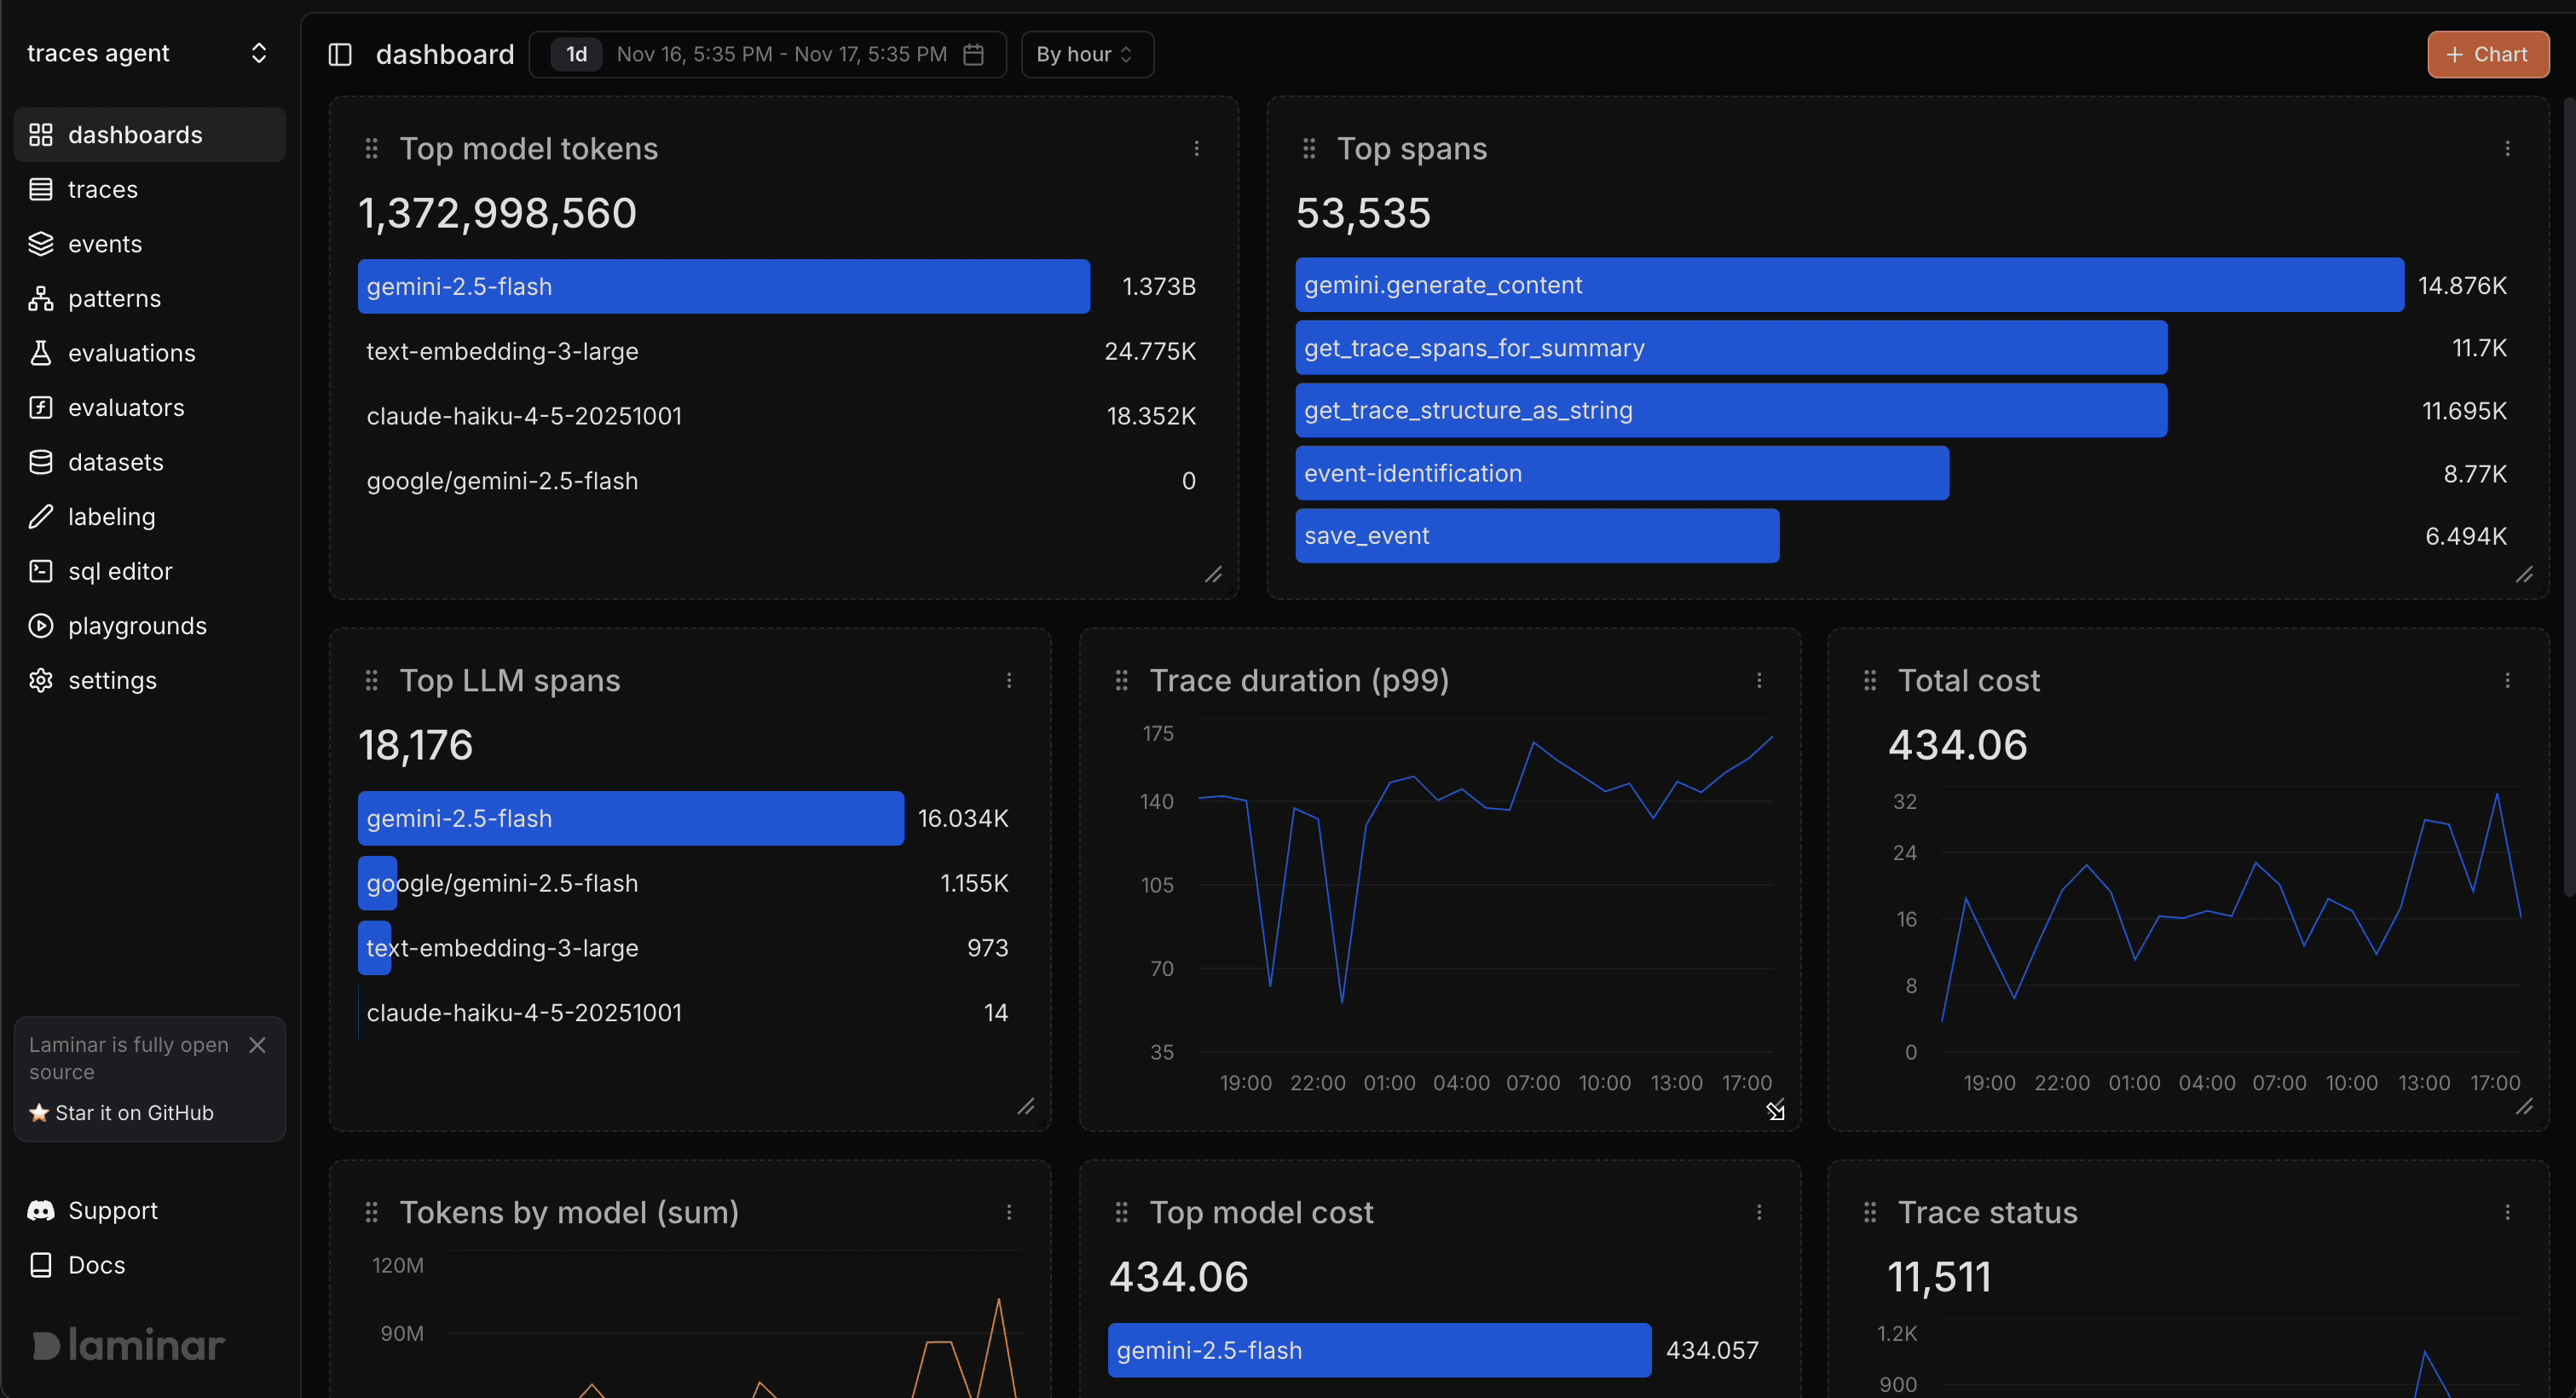Dismiss the 'Laminar is fully open source' banner

coord(257,1044)
